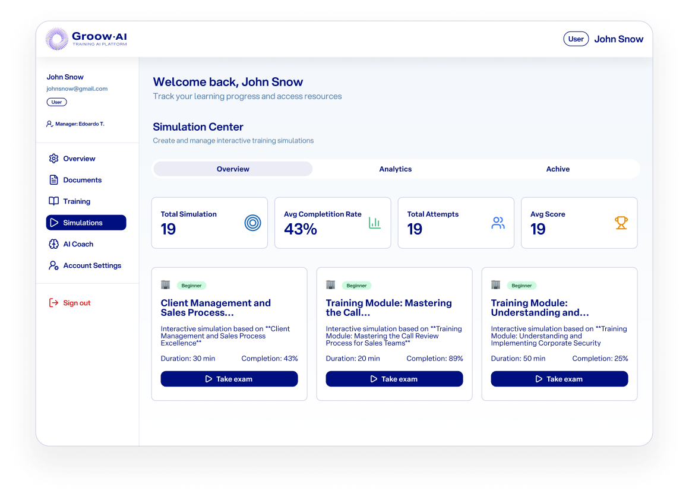The height and width of the screenshot is (497, 689).
Task: Select the Overview tab in Simulation Center
Action: [233, 169]
